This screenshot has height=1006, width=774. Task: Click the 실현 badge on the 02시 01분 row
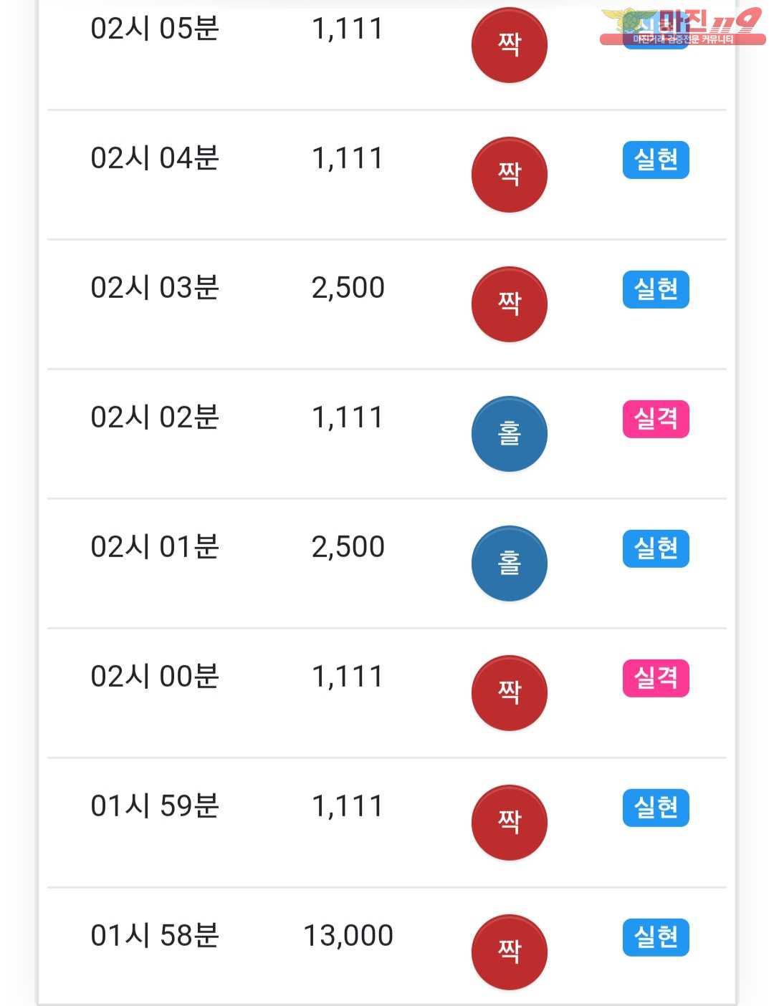click(x=656, y=548)
